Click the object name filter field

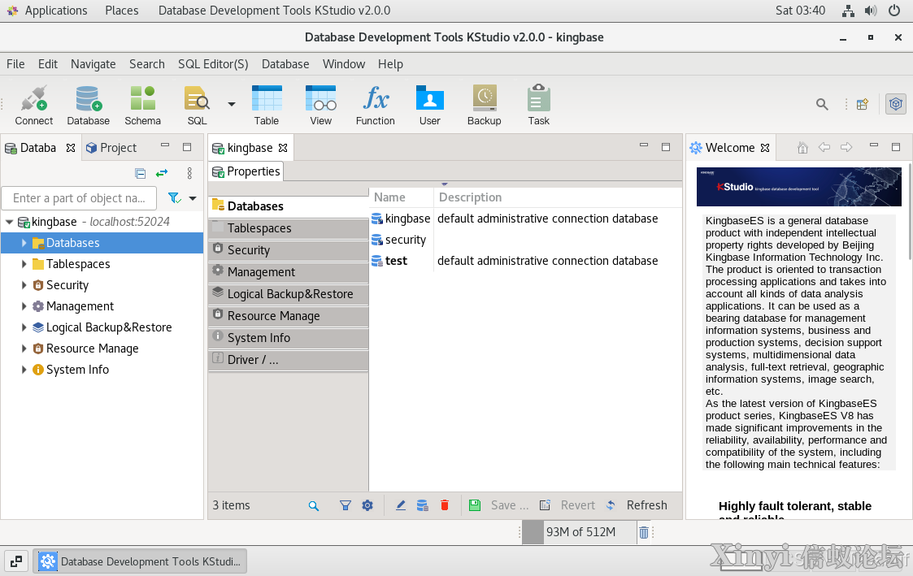click(79, 197)
